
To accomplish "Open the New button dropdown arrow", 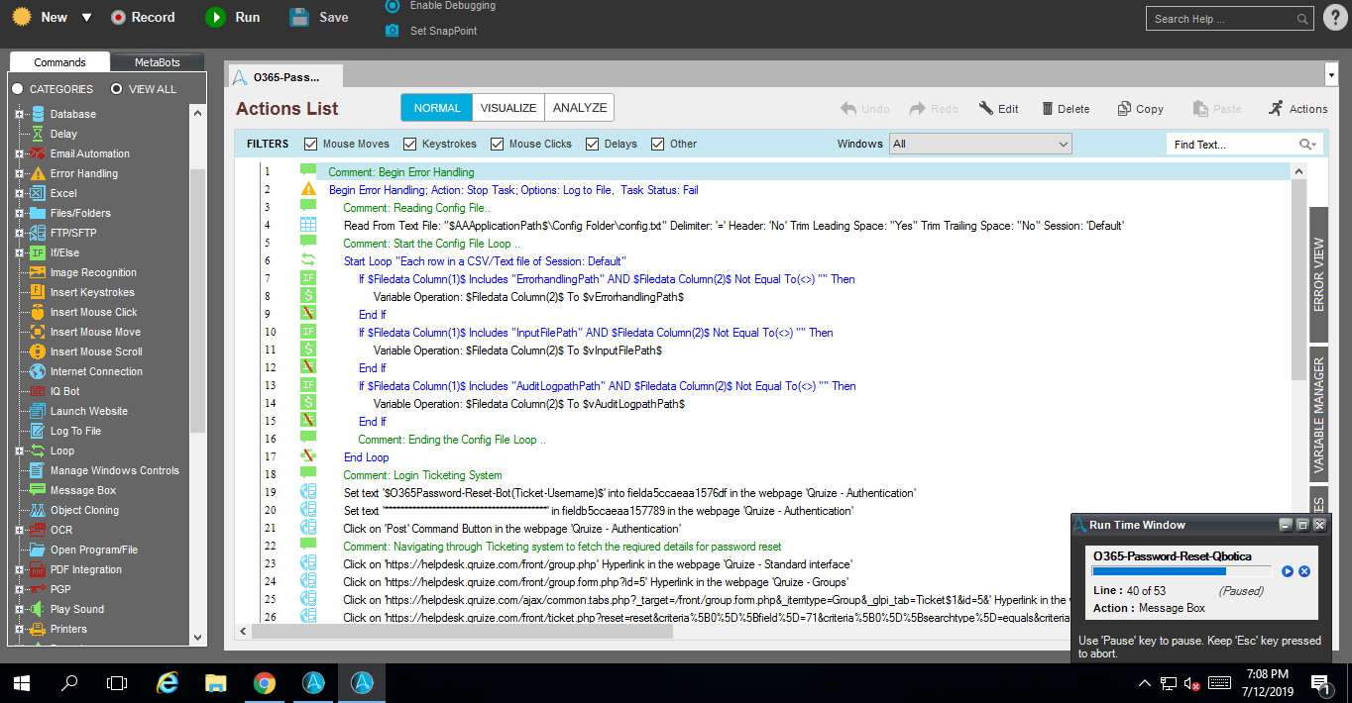I will [86, 17].
